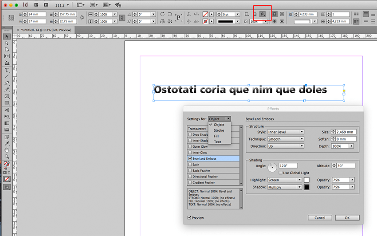377x236 pixels.
Task: Select the Note tool
Action: tap(7, 137)
